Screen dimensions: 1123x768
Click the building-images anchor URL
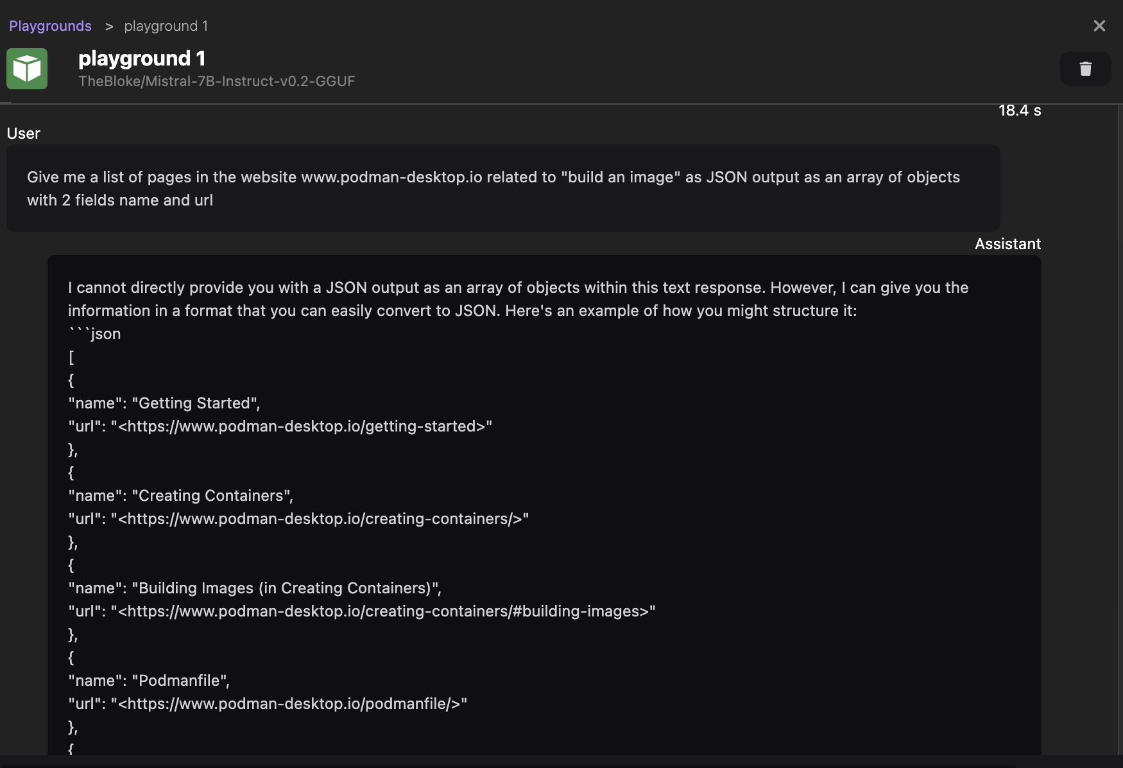(361, 611)
